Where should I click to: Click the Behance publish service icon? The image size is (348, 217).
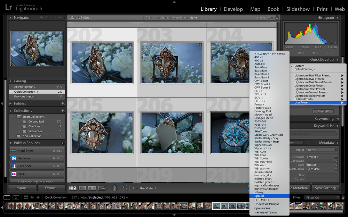coord(14,158)
